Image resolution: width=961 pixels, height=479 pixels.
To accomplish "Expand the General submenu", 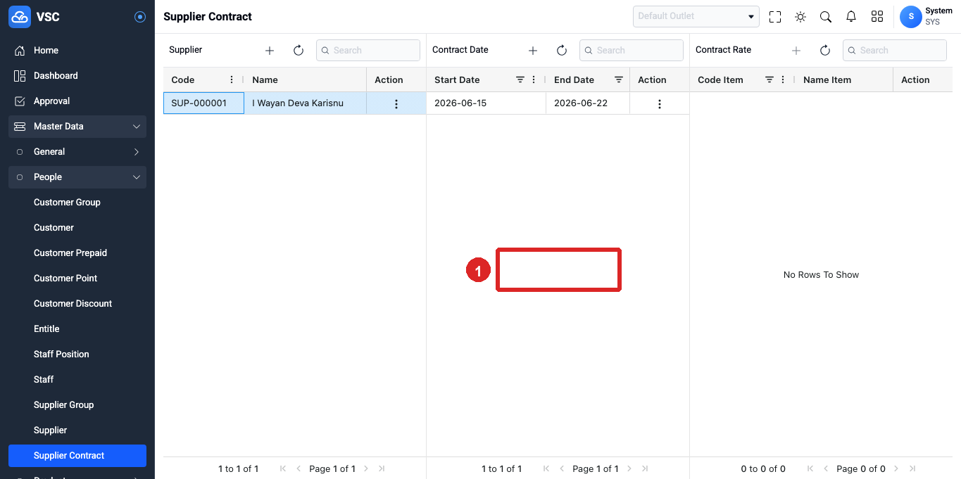I will pos(77,152).
